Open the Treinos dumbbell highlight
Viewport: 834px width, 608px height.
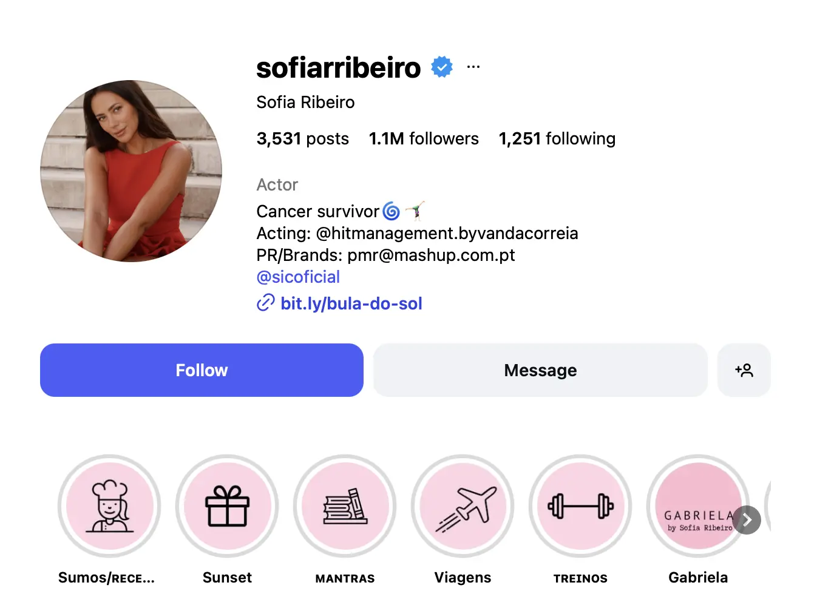click(x=580, y=506)
